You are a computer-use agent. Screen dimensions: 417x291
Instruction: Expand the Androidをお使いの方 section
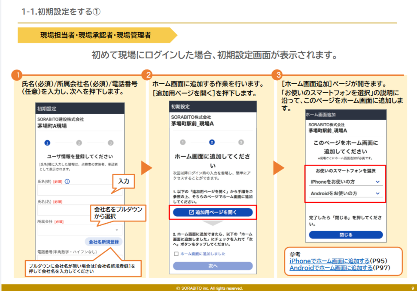[345, 194]
